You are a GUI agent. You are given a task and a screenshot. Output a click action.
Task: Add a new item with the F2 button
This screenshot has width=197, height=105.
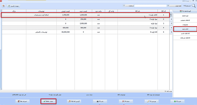pyautogui.click(x=177, y=101)
